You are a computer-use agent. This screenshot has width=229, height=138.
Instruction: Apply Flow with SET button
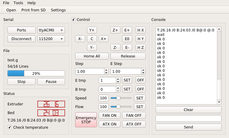(x=140, y=107)
